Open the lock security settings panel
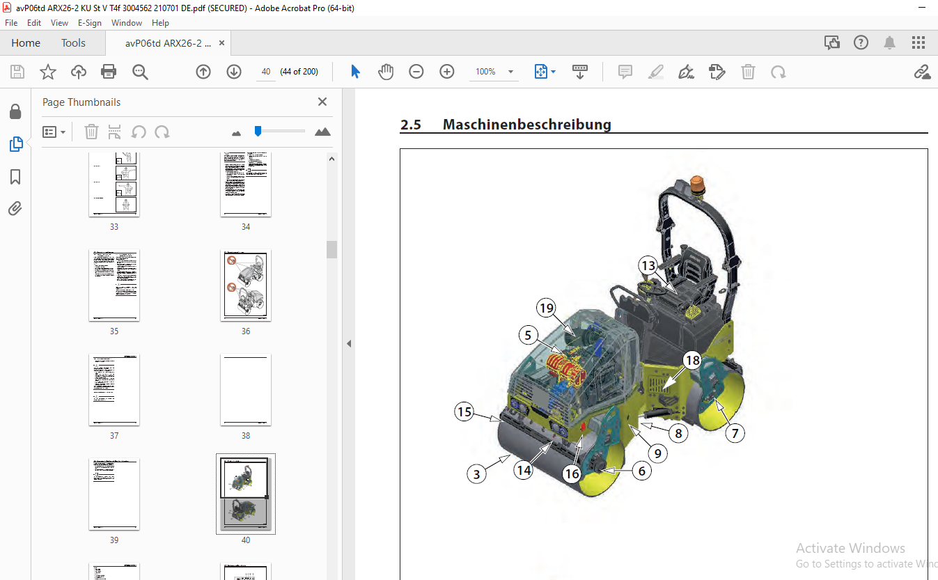This screenshot has height=580, width=938. coord(15,112)
